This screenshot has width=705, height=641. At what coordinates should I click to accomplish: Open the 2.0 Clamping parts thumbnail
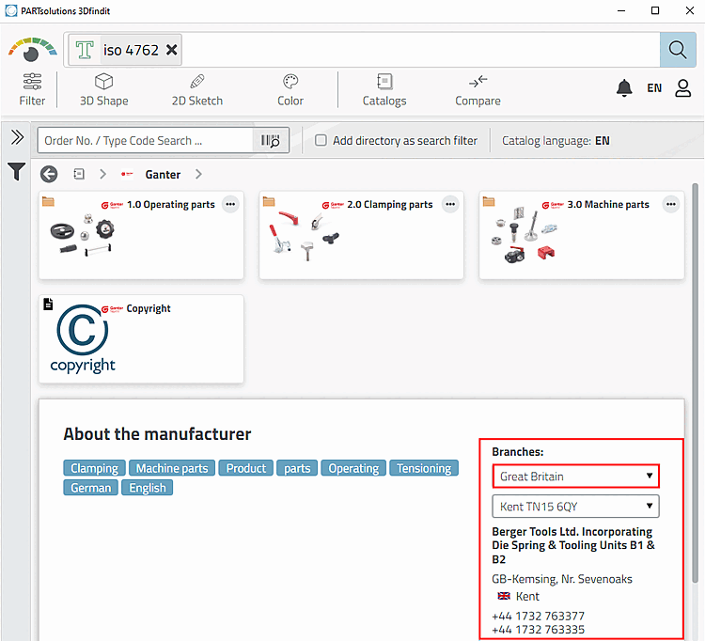coord(304,236)
